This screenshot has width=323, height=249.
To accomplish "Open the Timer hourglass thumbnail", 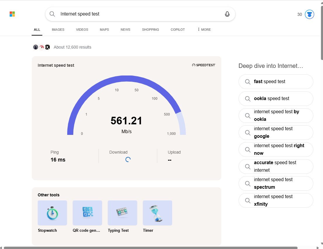I will pos(157,213).
